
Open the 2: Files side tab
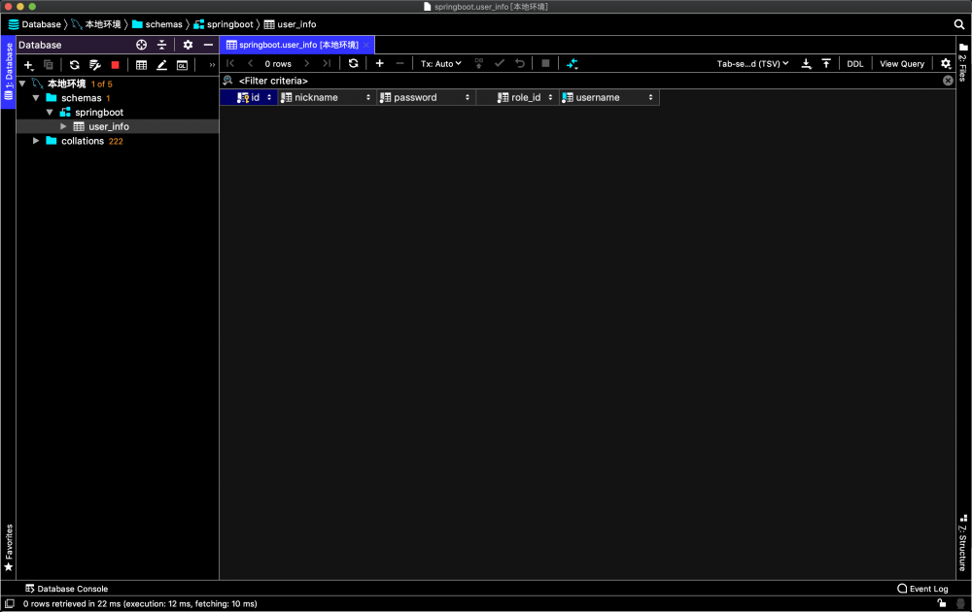962,62
